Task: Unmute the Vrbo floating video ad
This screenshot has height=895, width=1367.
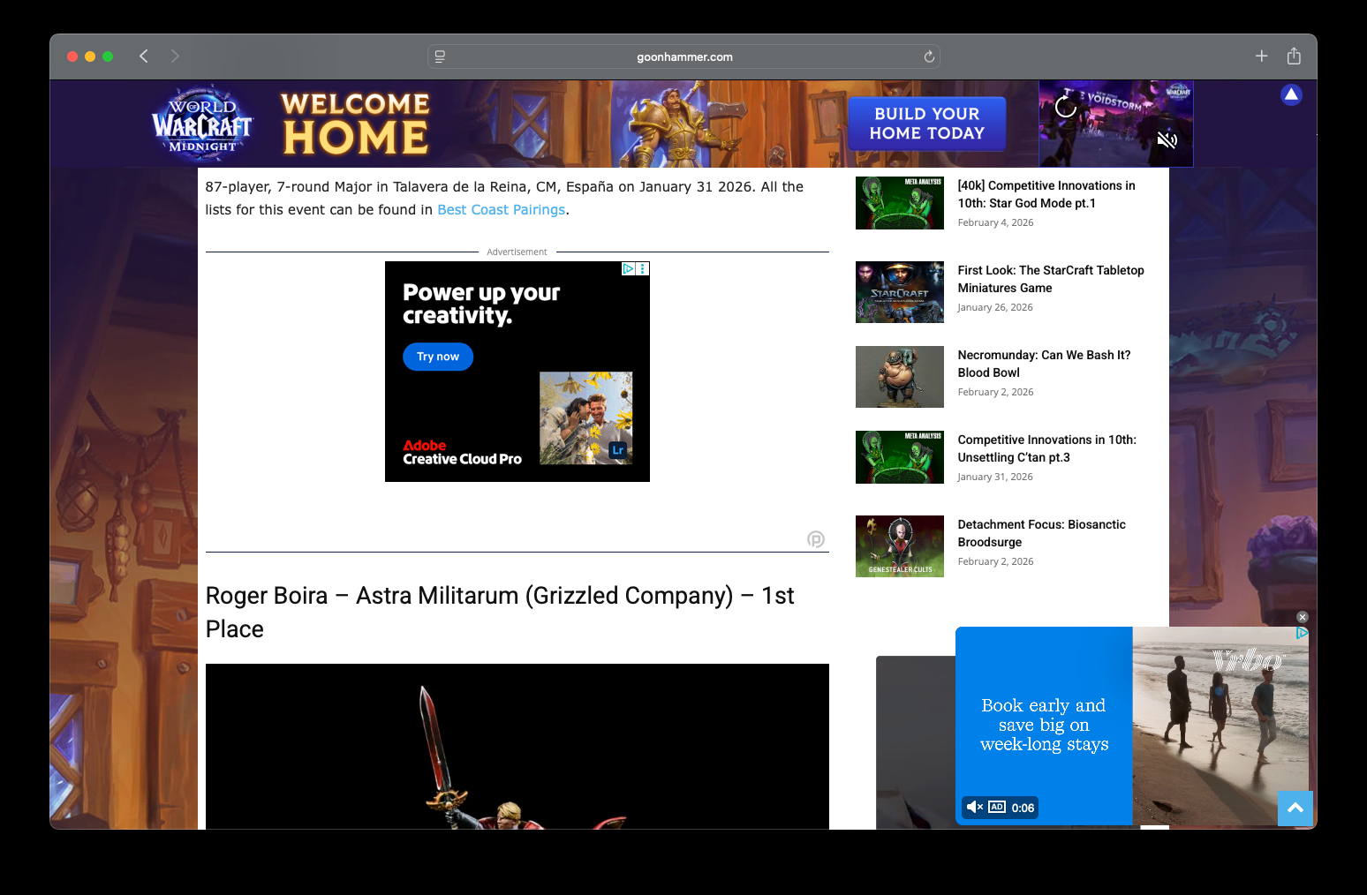Action: (x=974, y=807)
